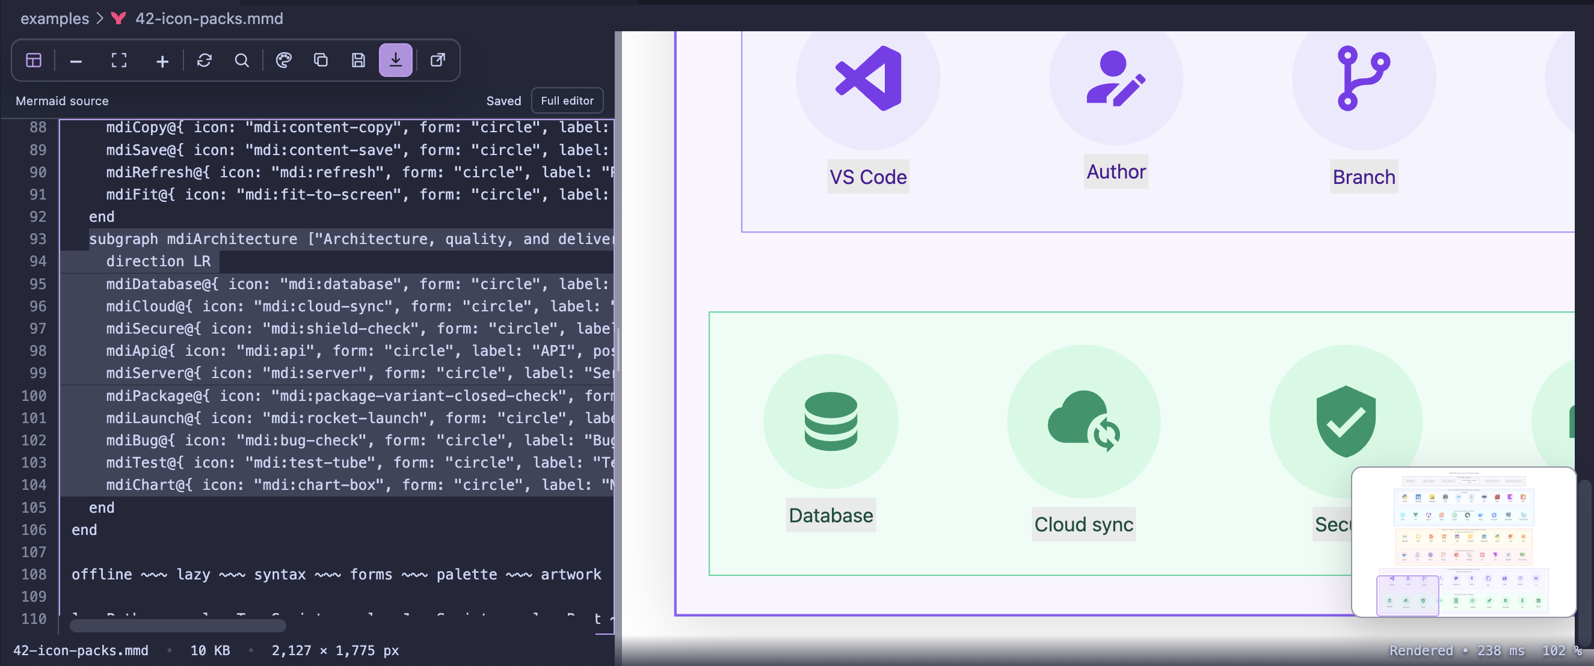This screenshot has width=1594, height=666.
Task: Click the mdiCloud cloud-sync code line
Action: click(359, 307)
